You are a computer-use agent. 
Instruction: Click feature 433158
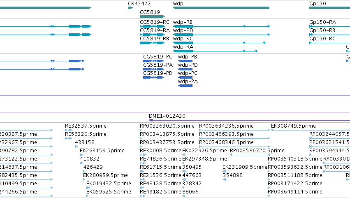click(x=85, y=142)
